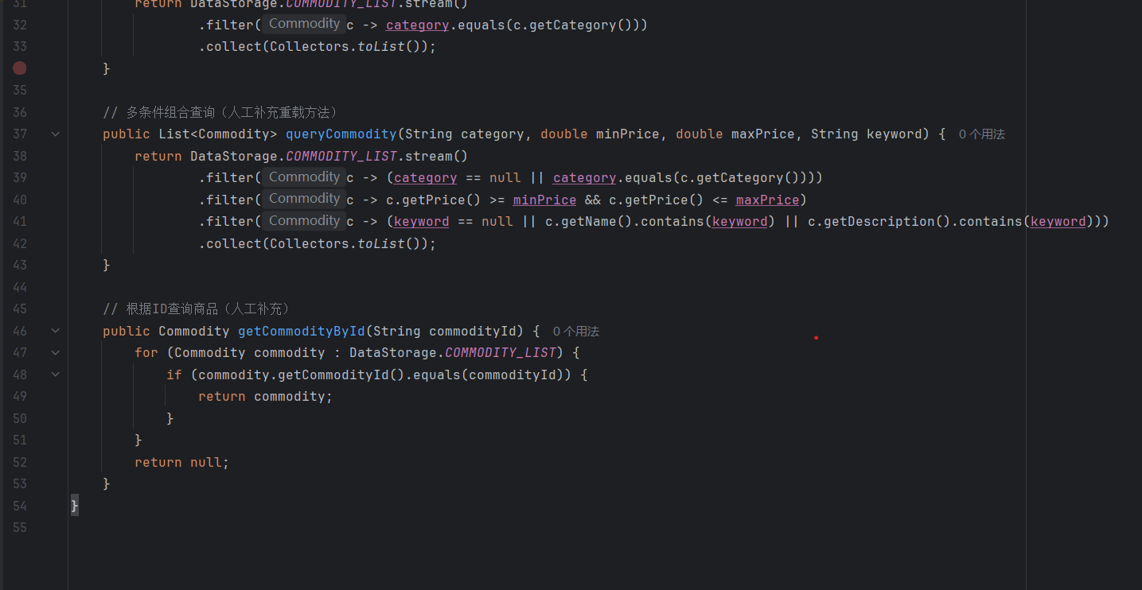Click the underlined minPrice on line 40
1142x590 pixels.
pos(544,200)
